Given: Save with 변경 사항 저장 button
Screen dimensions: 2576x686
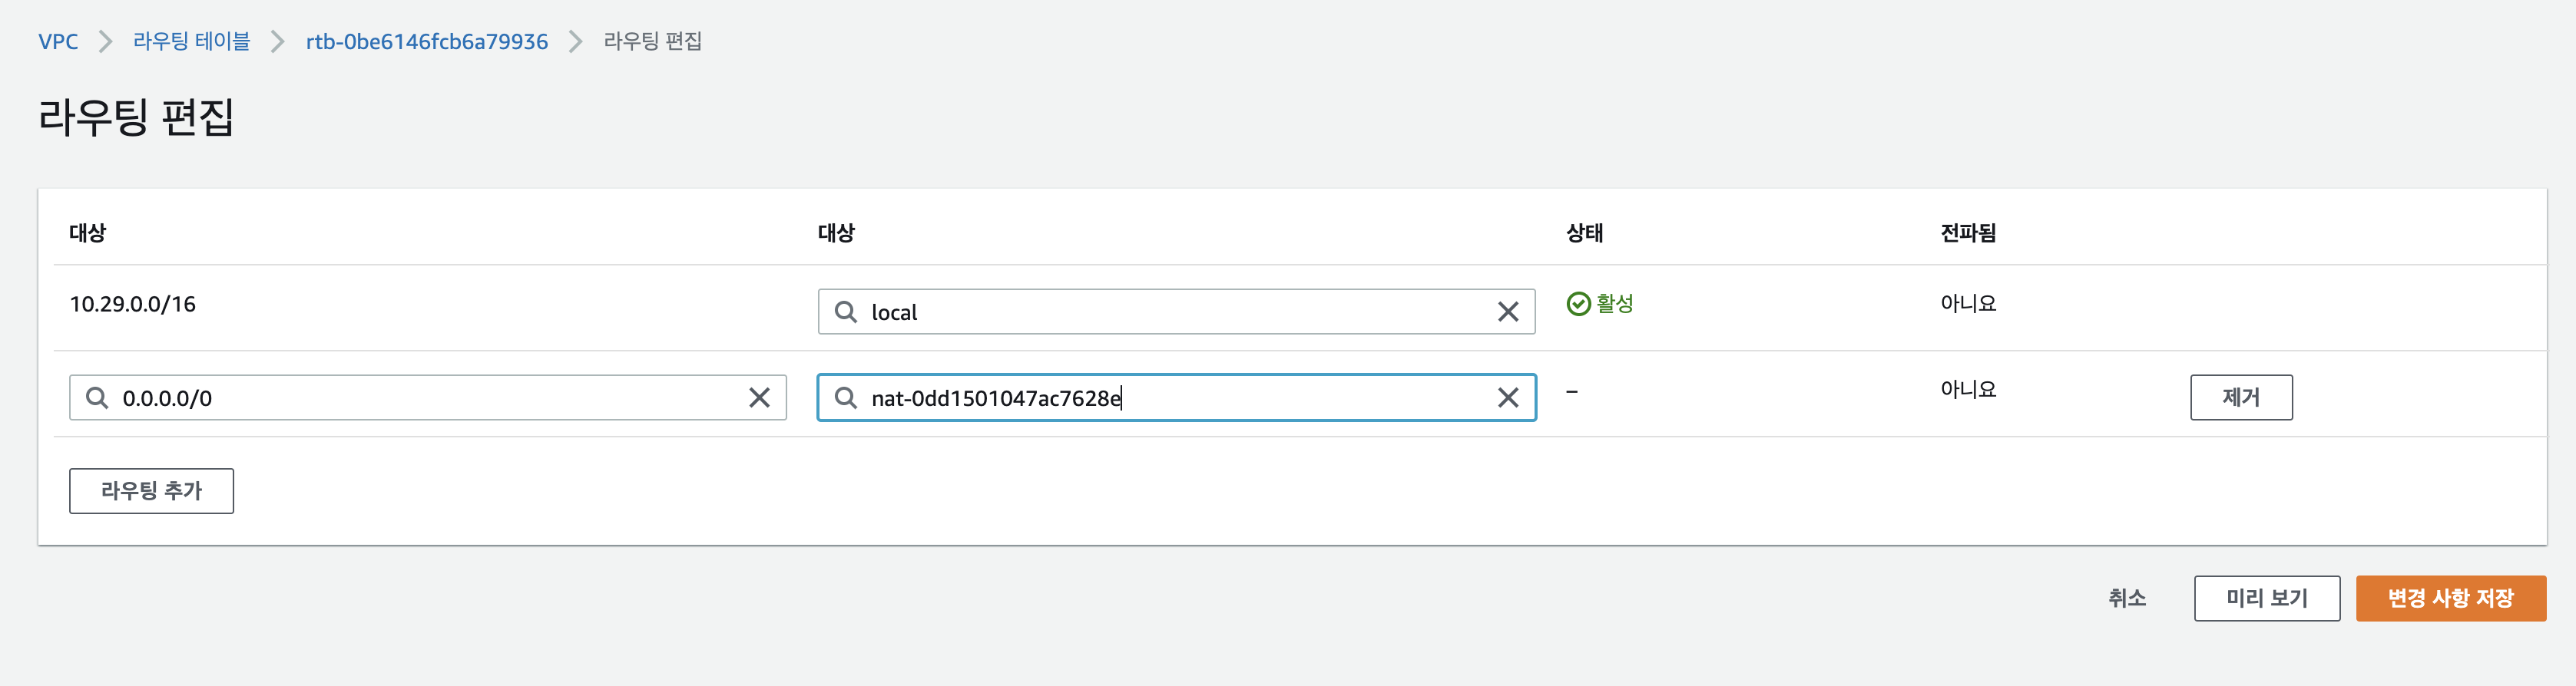Looking at the screenshot, I should [2450, 597].
